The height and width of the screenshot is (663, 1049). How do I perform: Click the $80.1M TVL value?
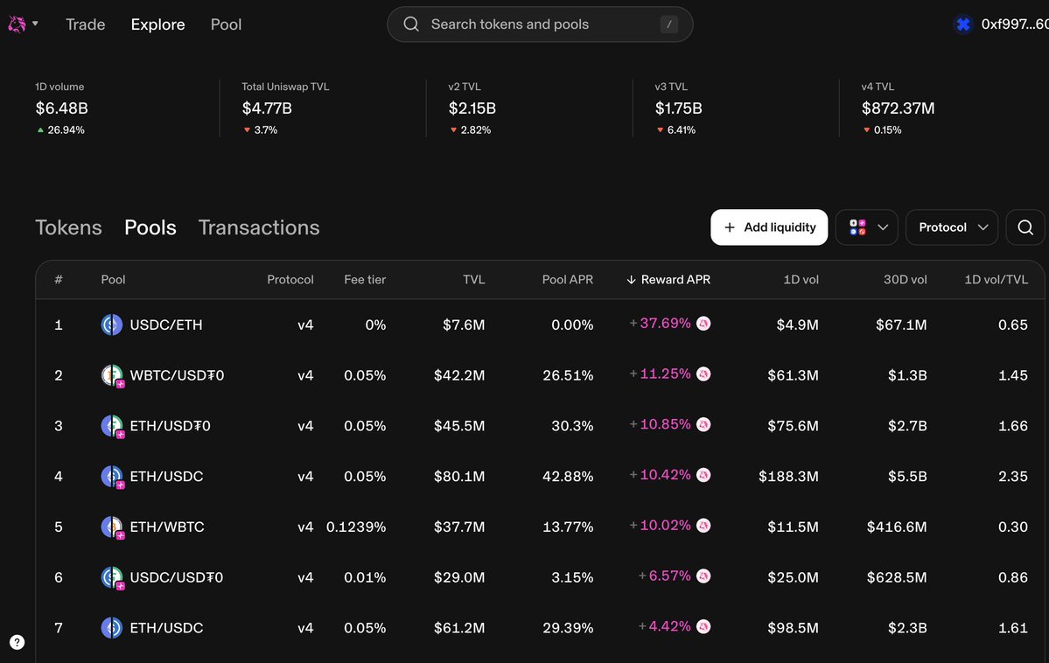point(459,477)
